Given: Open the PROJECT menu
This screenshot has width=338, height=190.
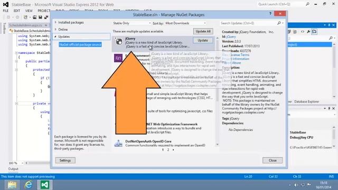Looking at the screenshot, I should (44, 11).
